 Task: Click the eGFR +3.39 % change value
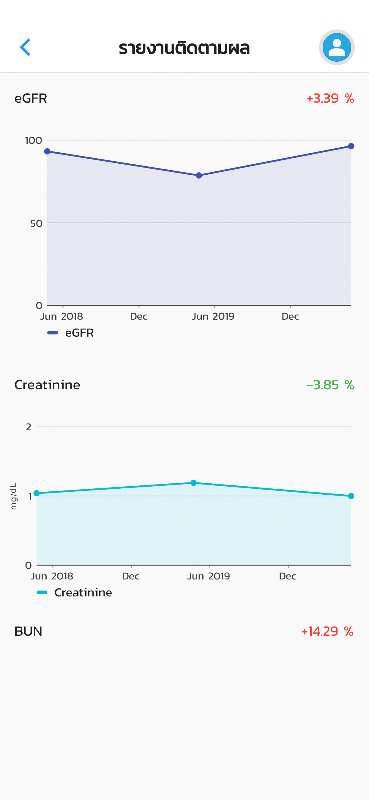coord(330,98)
